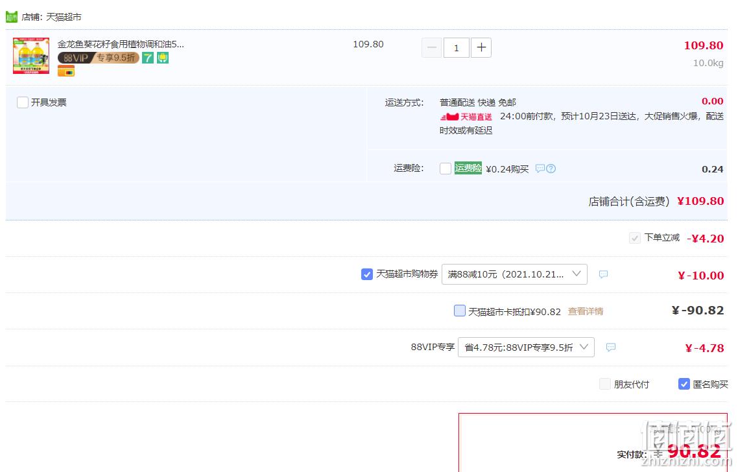Click the ¥-90.82 card deduction amount
738x472 pixels.
(x=698, y=311)
